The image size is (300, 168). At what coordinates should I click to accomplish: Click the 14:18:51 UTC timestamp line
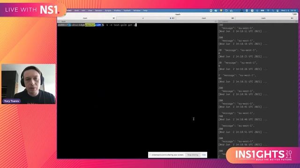point(243,132)
